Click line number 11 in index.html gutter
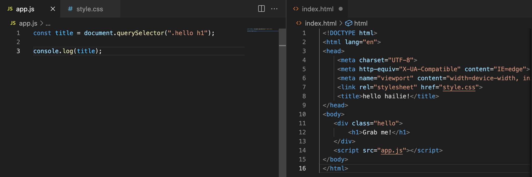 [302, 123]
